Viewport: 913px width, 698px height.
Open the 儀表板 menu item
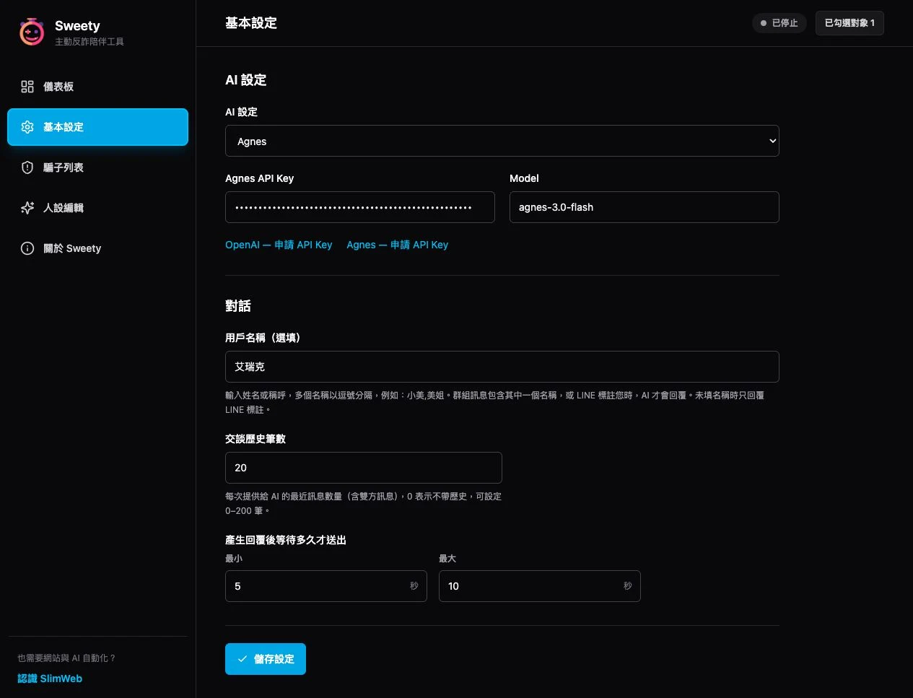[97, 87]
